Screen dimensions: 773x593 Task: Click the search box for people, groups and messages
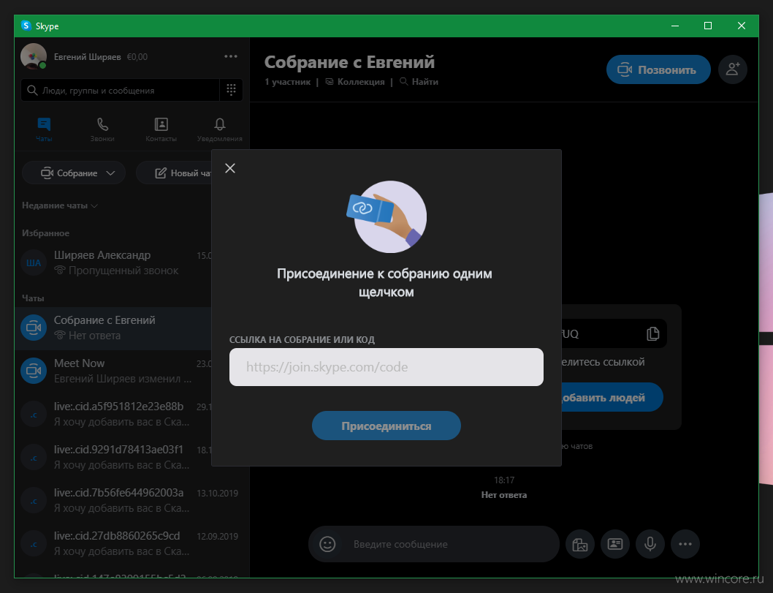pyautogui.click(x=121, y=90)
